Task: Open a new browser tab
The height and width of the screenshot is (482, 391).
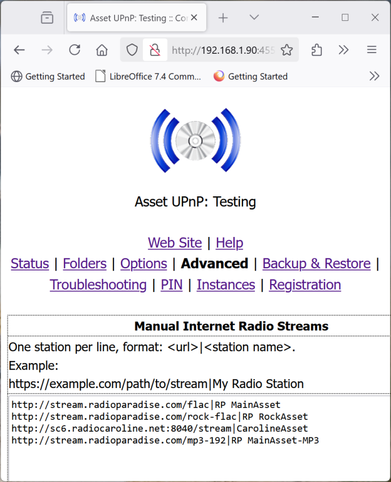Action: click(x=223, y=18)
